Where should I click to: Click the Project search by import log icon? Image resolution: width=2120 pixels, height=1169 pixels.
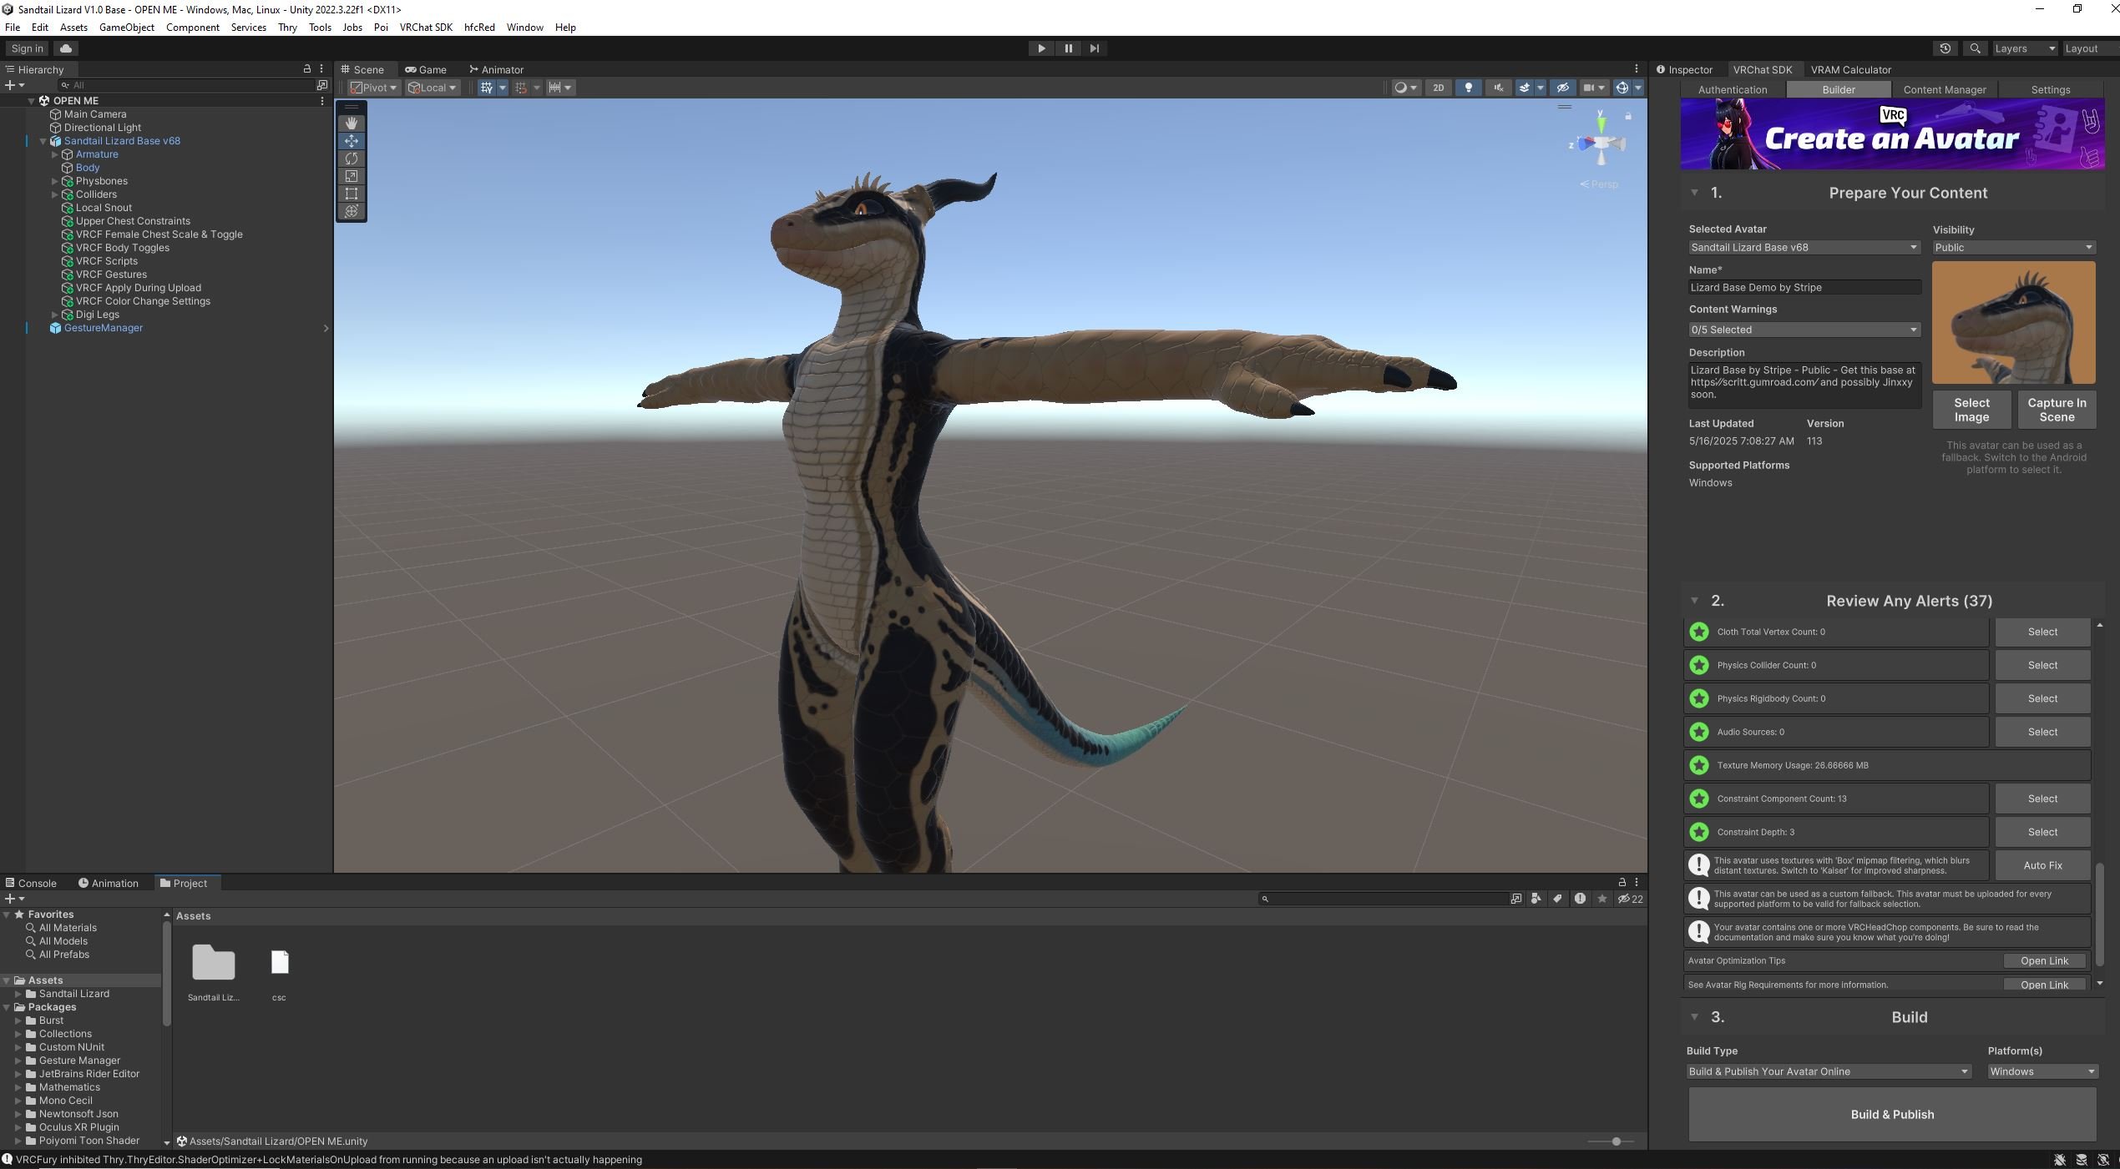click(1580, 899)
